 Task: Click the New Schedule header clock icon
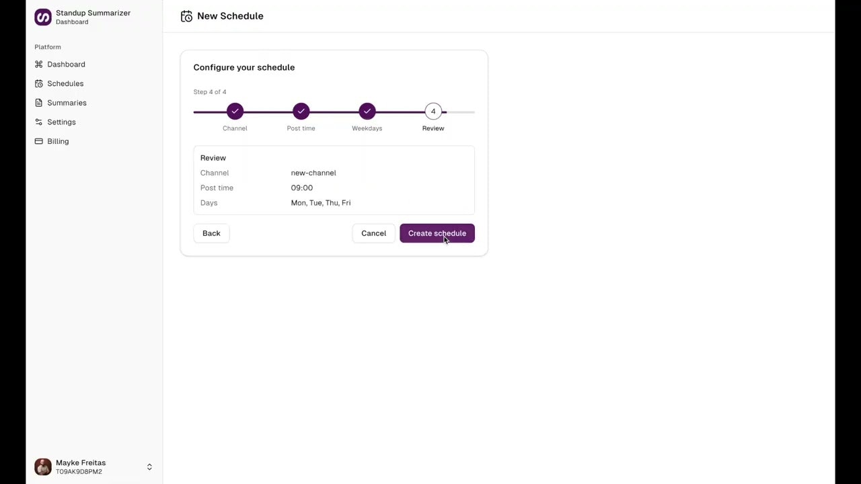click(x=186, y=15)
